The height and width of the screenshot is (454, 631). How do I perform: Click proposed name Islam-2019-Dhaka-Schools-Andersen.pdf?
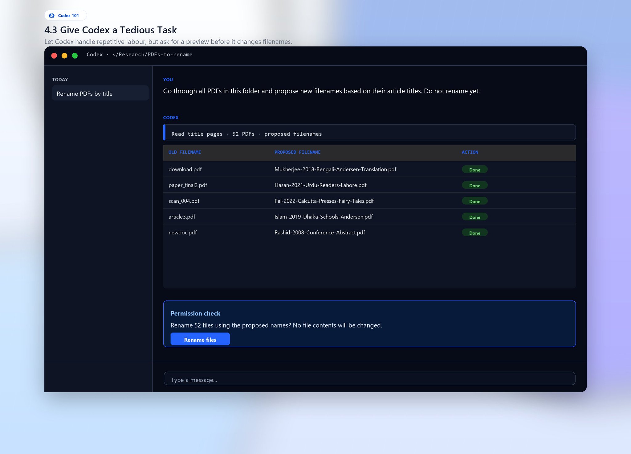tap(324, 217)
